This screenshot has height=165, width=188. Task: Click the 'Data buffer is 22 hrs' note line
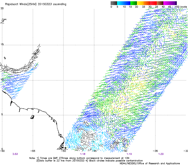click(x=89, y=161)
